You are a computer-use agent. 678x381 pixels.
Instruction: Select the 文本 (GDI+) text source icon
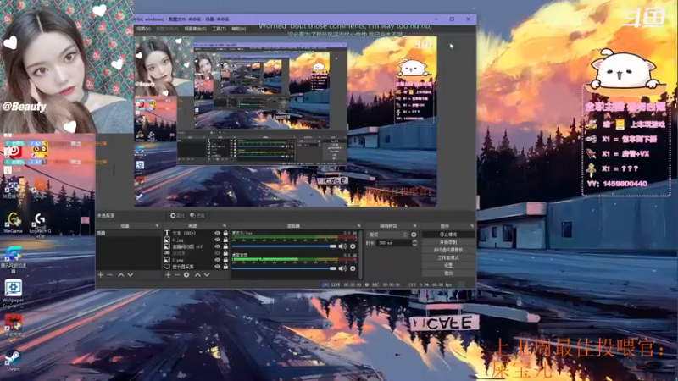click(167, 233)
